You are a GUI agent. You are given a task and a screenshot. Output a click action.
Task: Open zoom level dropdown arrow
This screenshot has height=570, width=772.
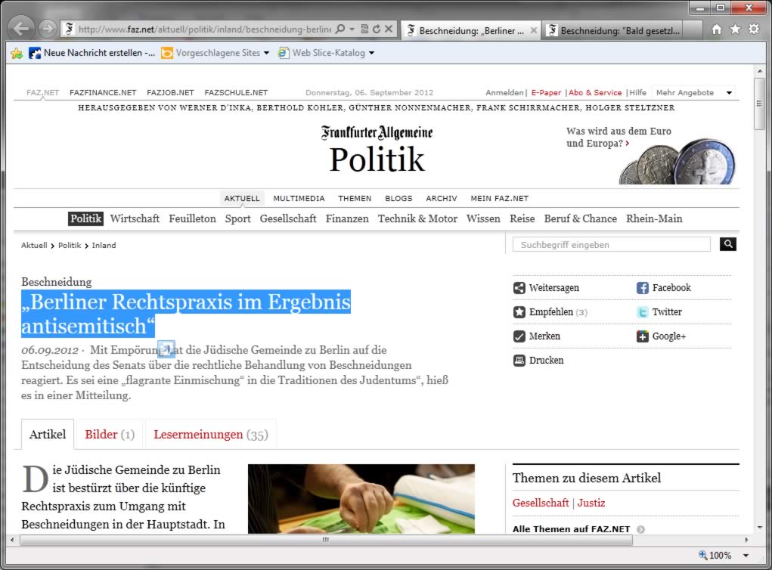point(746,555)
